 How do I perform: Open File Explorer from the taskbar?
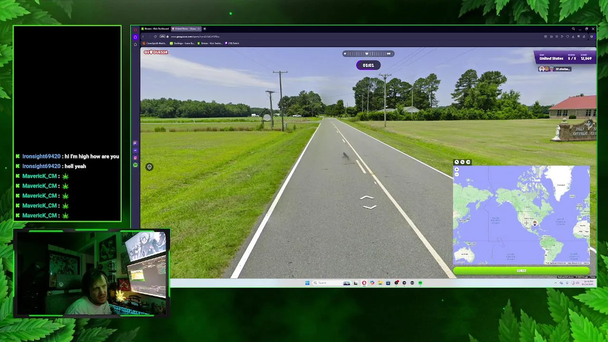pyautogui.click(x=380, y=283)
